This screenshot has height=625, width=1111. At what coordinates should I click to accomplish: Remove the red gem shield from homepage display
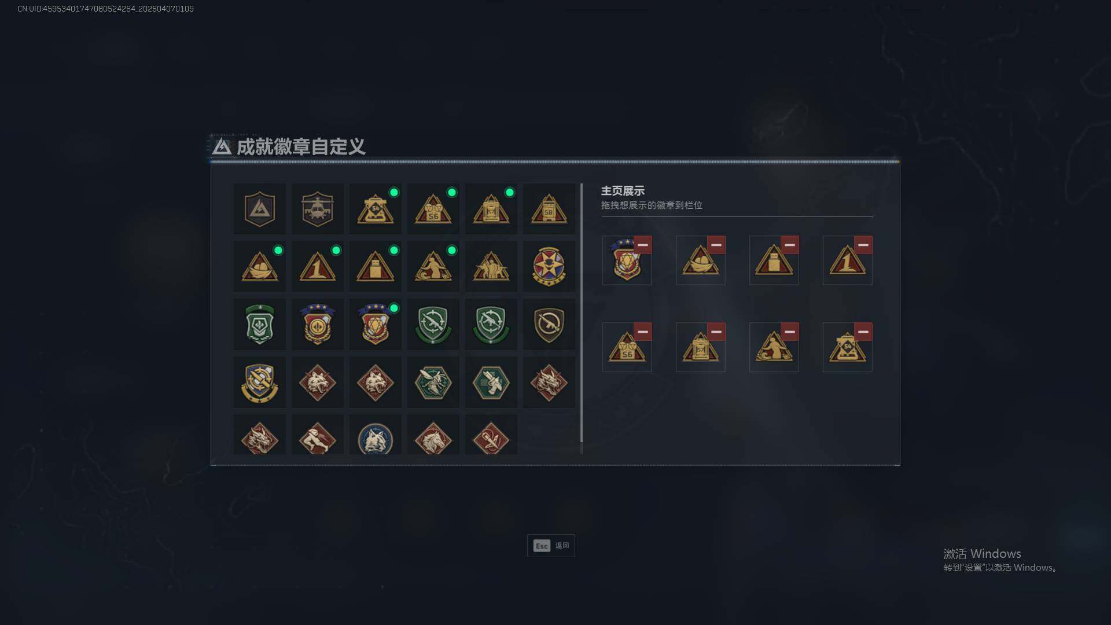click(643, 245)
